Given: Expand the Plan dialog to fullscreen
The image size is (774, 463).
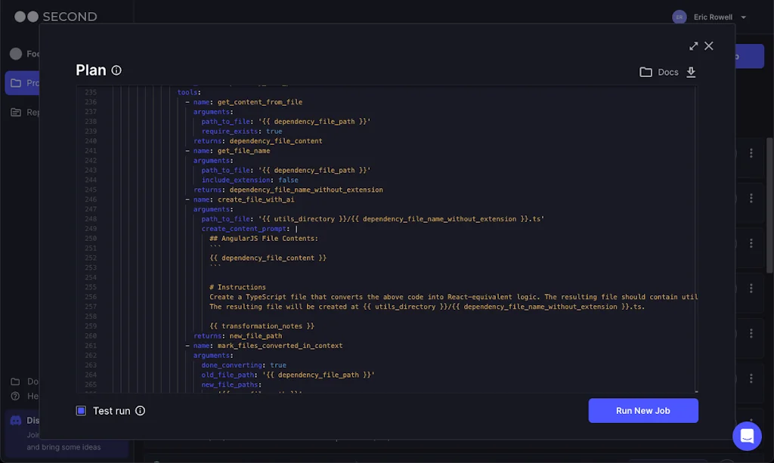Looking at the screenshot, I should tap(694, 46).
